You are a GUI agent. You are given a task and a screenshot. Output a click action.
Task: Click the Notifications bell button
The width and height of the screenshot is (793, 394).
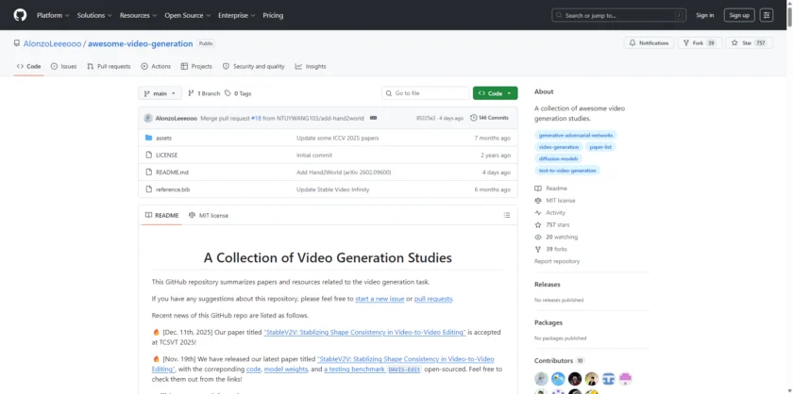(649, 43)
